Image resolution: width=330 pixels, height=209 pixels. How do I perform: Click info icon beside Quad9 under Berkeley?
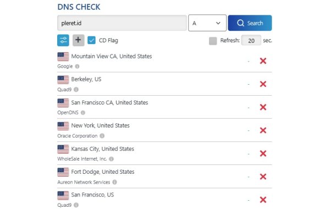point(76,90)
